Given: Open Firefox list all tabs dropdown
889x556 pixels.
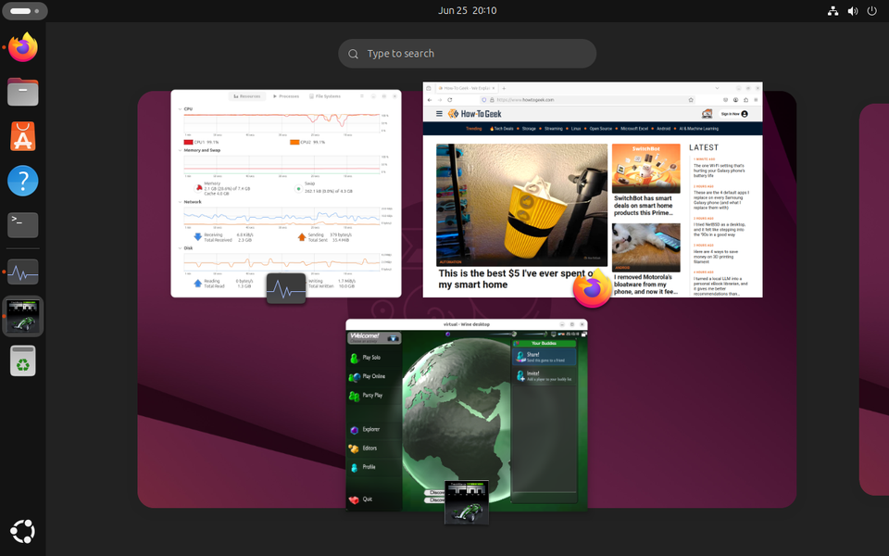Looking at the screenshot, I should point(717,89).
